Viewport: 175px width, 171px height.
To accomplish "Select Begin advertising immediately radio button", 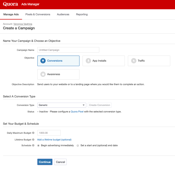I will coord(38,145).
